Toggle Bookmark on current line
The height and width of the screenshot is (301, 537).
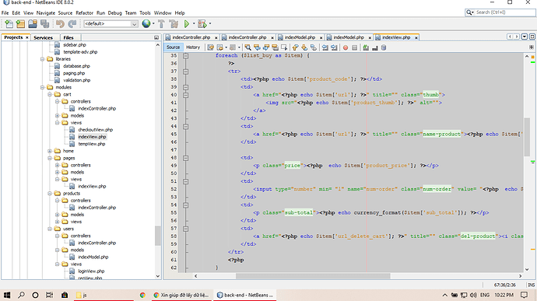tap(314, 47)
